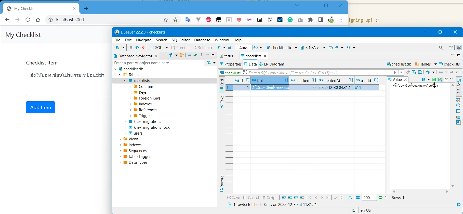Click the global search magnifier at toolbar right

click(x=441, y=47)
